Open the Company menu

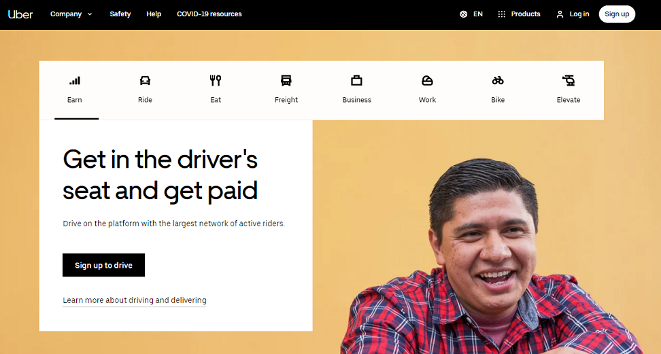(66, 14)
